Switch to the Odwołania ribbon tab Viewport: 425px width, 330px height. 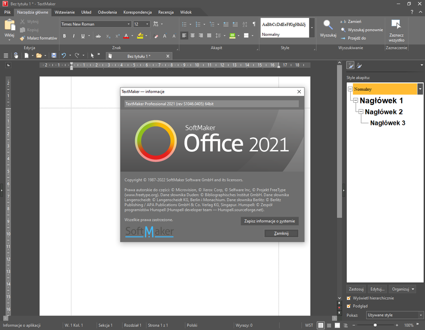[107, 12]
